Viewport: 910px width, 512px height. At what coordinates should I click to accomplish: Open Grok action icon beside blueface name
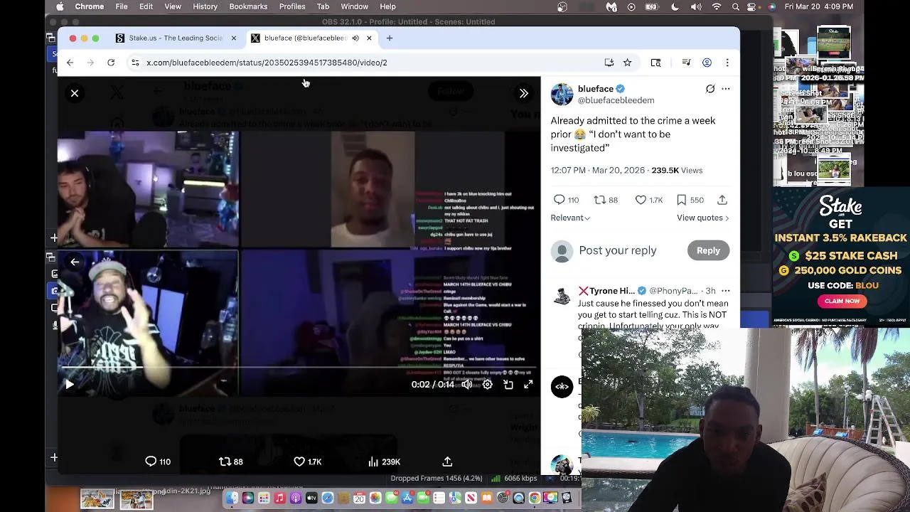710,89
